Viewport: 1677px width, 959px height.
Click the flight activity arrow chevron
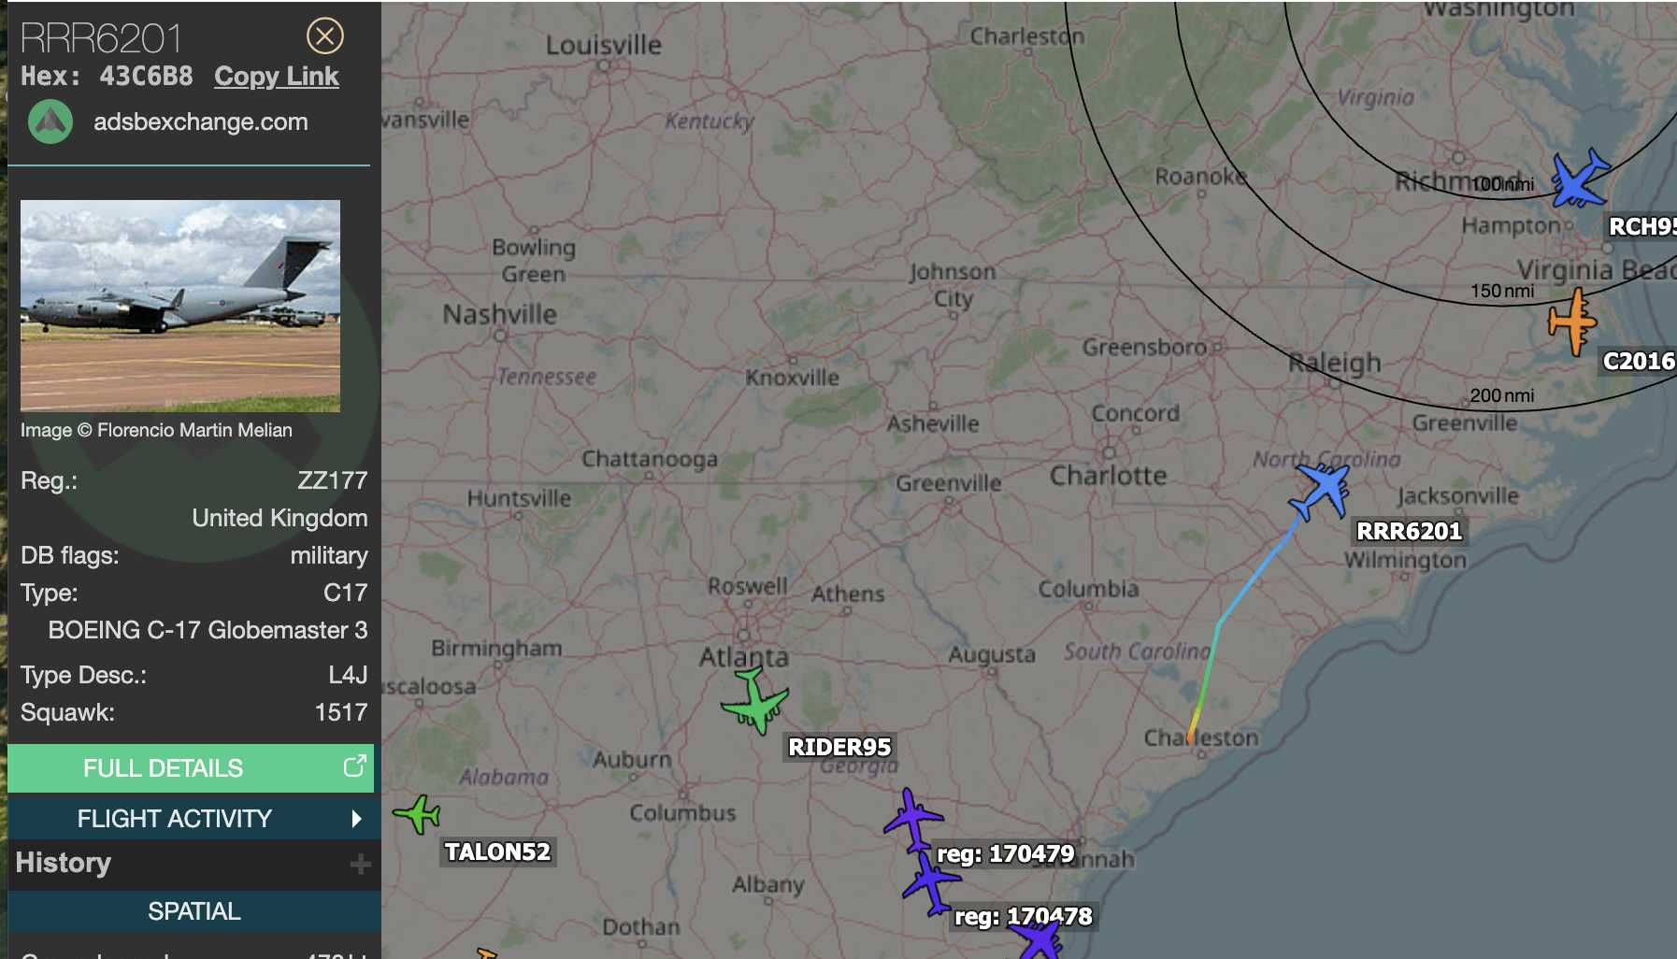coord(356,820)
